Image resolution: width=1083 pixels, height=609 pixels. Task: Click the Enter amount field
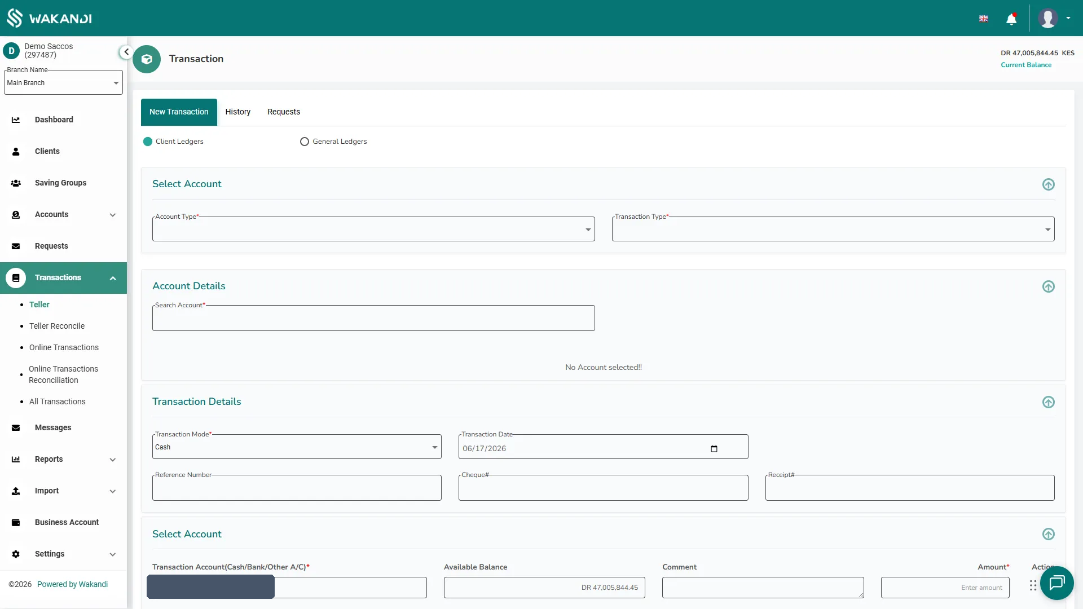tap(945, 588)
